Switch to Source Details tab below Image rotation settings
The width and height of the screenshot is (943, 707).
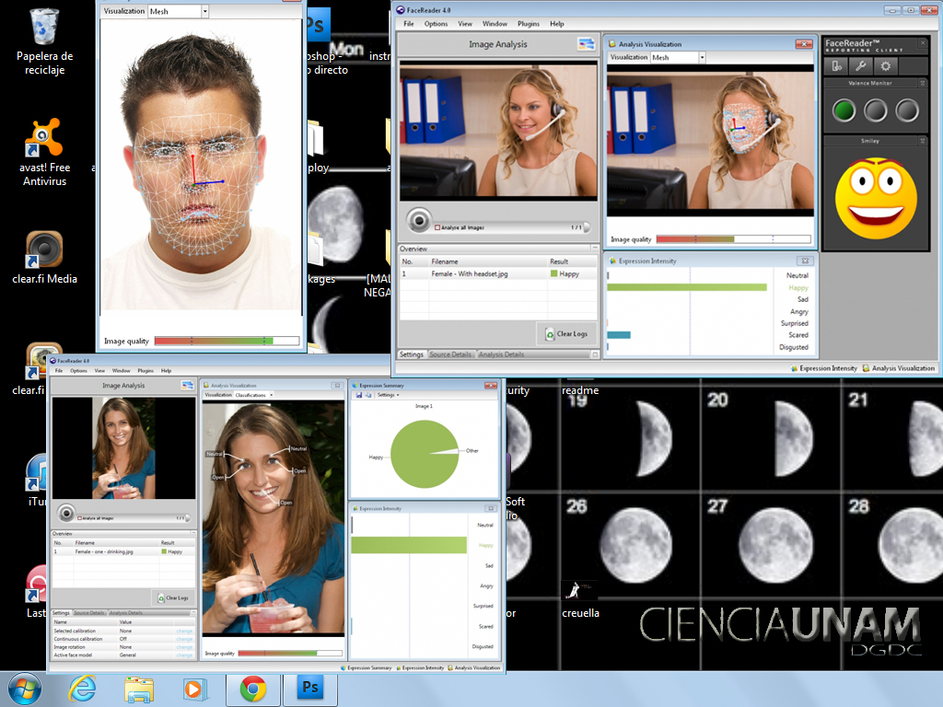point(89,612)
